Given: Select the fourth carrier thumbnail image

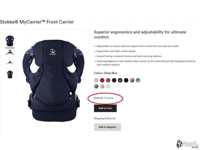Looking at the screenshot, I should coord(10,74).
